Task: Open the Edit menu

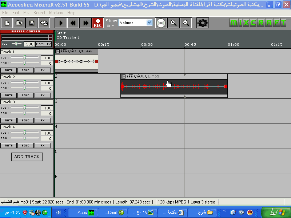Action: [16, 13]
